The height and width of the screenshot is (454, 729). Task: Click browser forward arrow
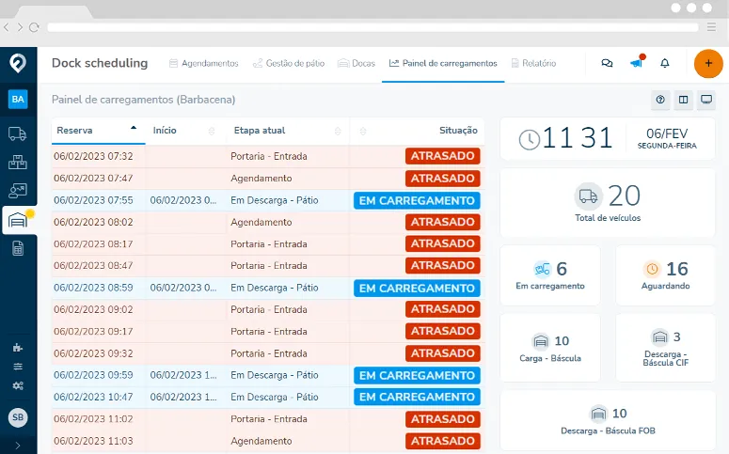coord(20,27)
